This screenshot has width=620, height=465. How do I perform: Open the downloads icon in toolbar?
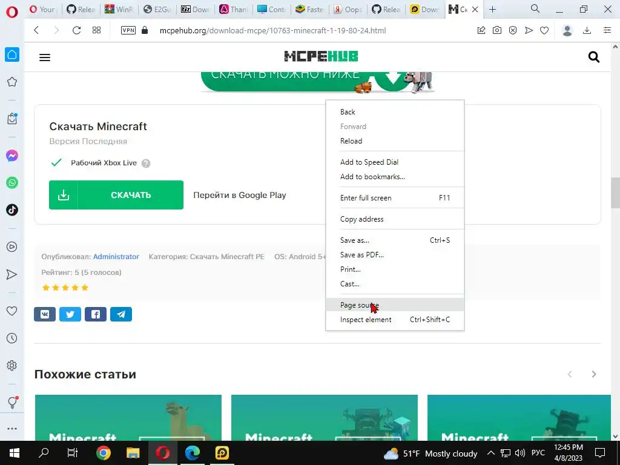click(x=587, y=30)
